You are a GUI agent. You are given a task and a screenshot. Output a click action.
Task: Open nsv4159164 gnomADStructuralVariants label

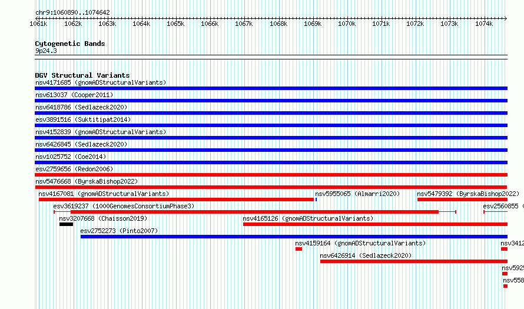(x=360, y=243)
